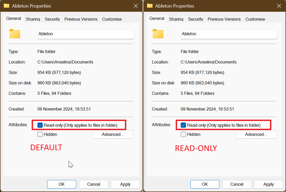
Task: Enable Hidden checkbox in right dialog
Action: click(x=183, y=135)
